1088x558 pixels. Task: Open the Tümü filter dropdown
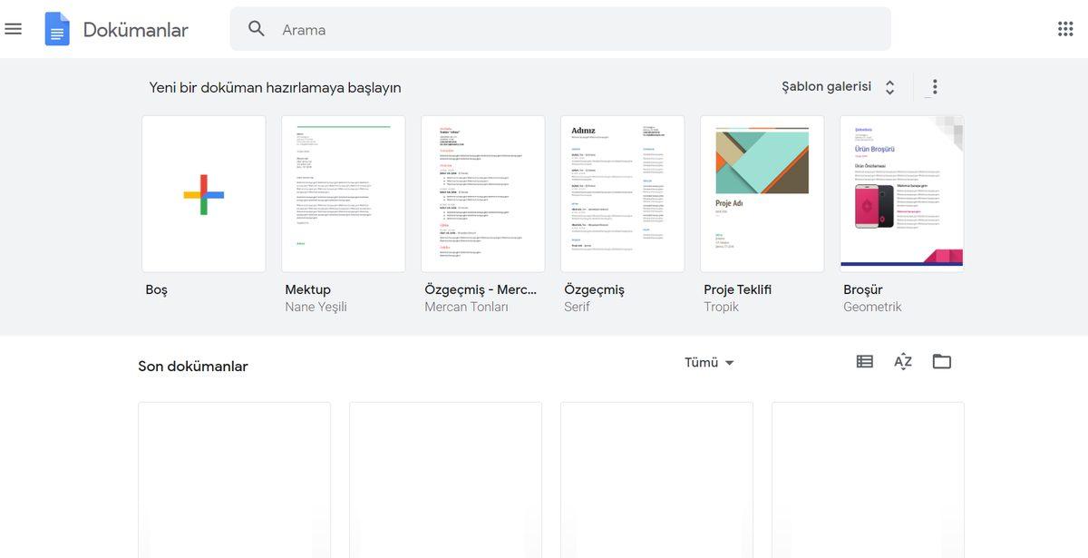(x=710, y=360)
